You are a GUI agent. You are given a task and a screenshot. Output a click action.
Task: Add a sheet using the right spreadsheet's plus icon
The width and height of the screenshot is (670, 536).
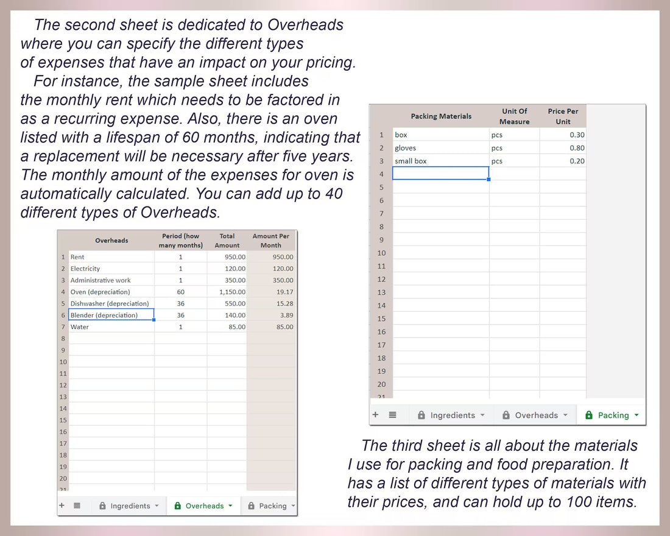point(376,415)
